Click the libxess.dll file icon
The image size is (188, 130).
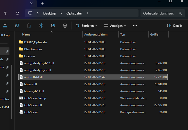21,84
